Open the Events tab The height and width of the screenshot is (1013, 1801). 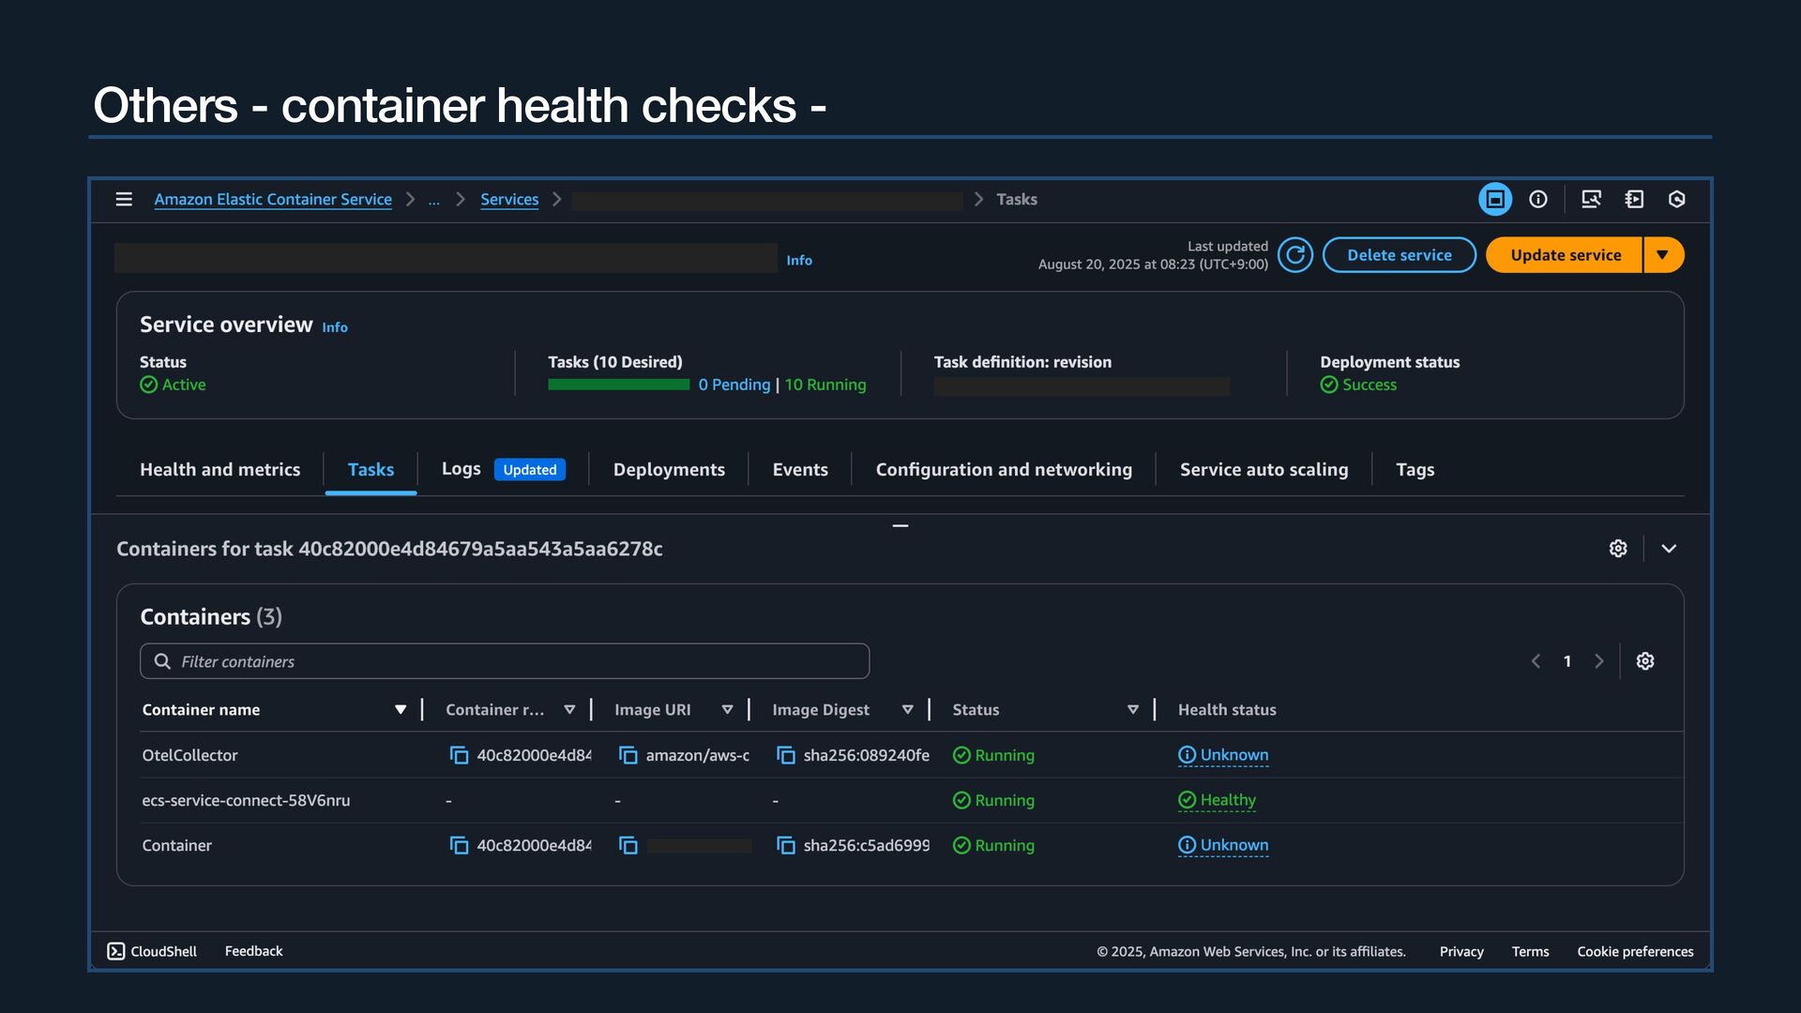tap(800, 470)
